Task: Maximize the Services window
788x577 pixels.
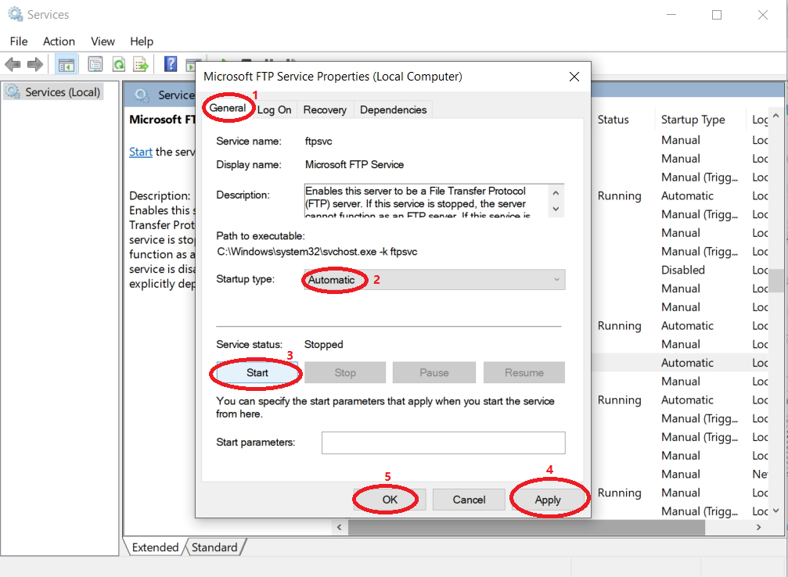Action: coord(717,15)
